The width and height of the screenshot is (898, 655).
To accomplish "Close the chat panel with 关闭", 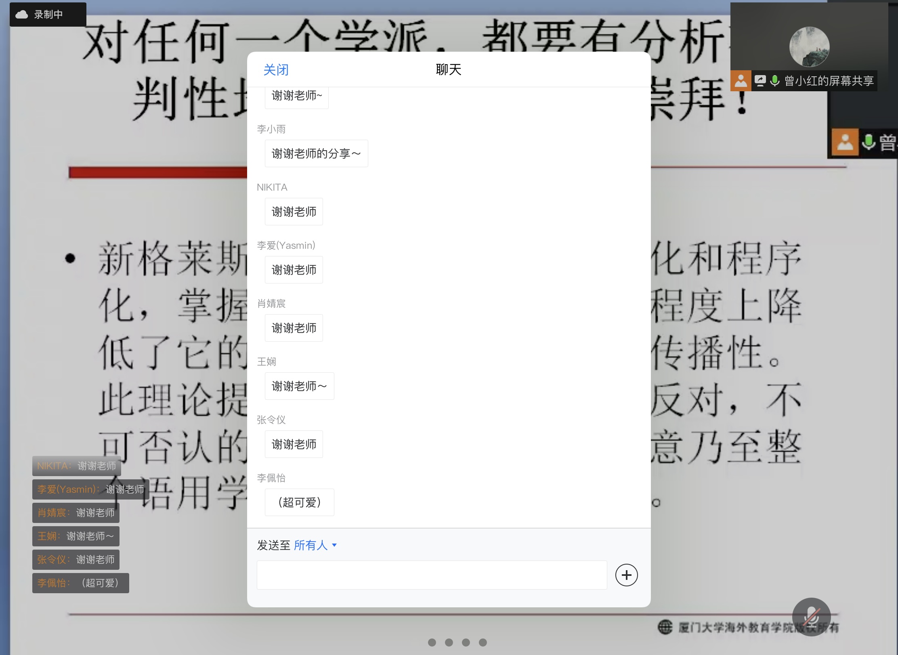I will point(276,70).
